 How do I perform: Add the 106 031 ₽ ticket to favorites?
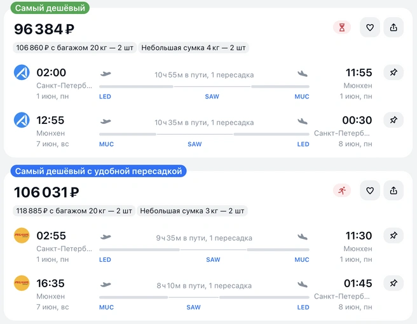[370, 191]
